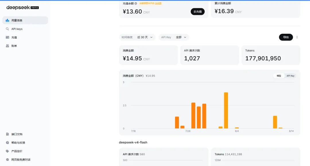
Task: Select the ¥16.39 cumulative spending value
Action: coord(224,11)
